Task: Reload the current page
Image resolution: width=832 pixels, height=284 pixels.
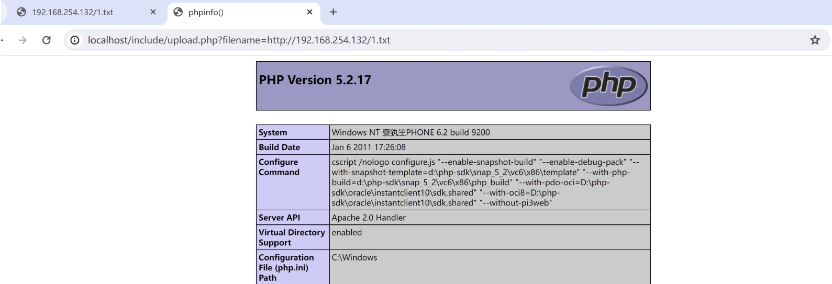Action: pyautogui.click(x=46, y=40)
